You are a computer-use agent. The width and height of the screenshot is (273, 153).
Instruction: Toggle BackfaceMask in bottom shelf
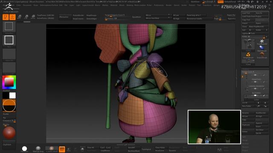click(134, 151)
